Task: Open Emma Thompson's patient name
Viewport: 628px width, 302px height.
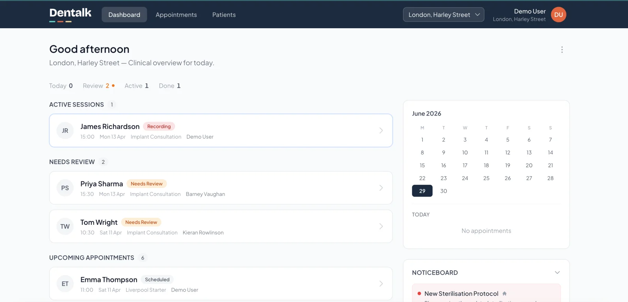Action: [x=109, y=280]
